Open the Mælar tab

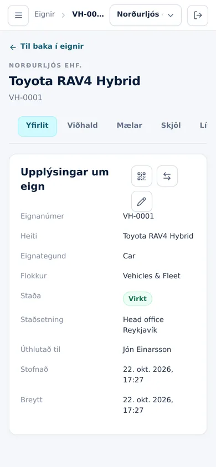tap(129, 126)
